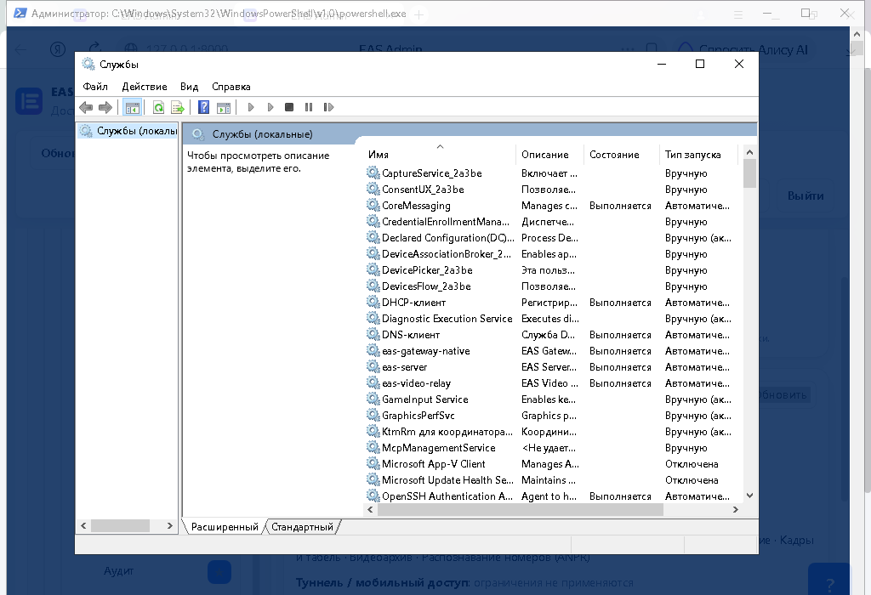Screen dimensions: 871x595
Task: Switch to the Расширенный tab
Action: point(225,527)
